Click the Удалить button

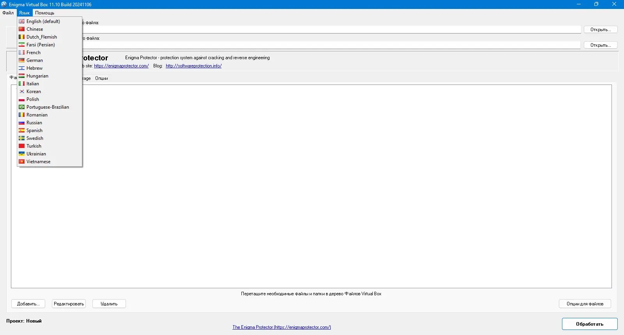tap(109, 304)
